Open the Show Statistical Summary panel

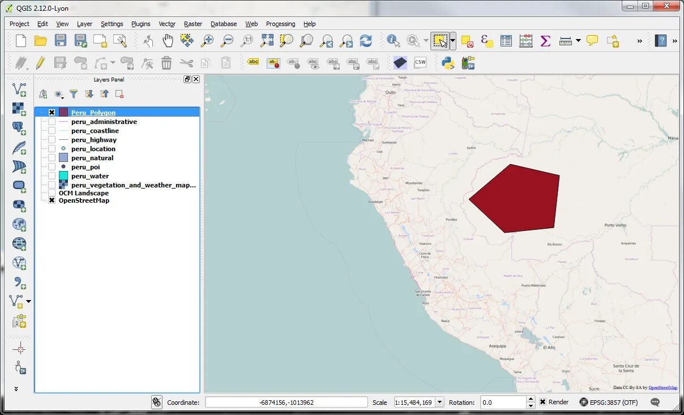click(545, 41)
